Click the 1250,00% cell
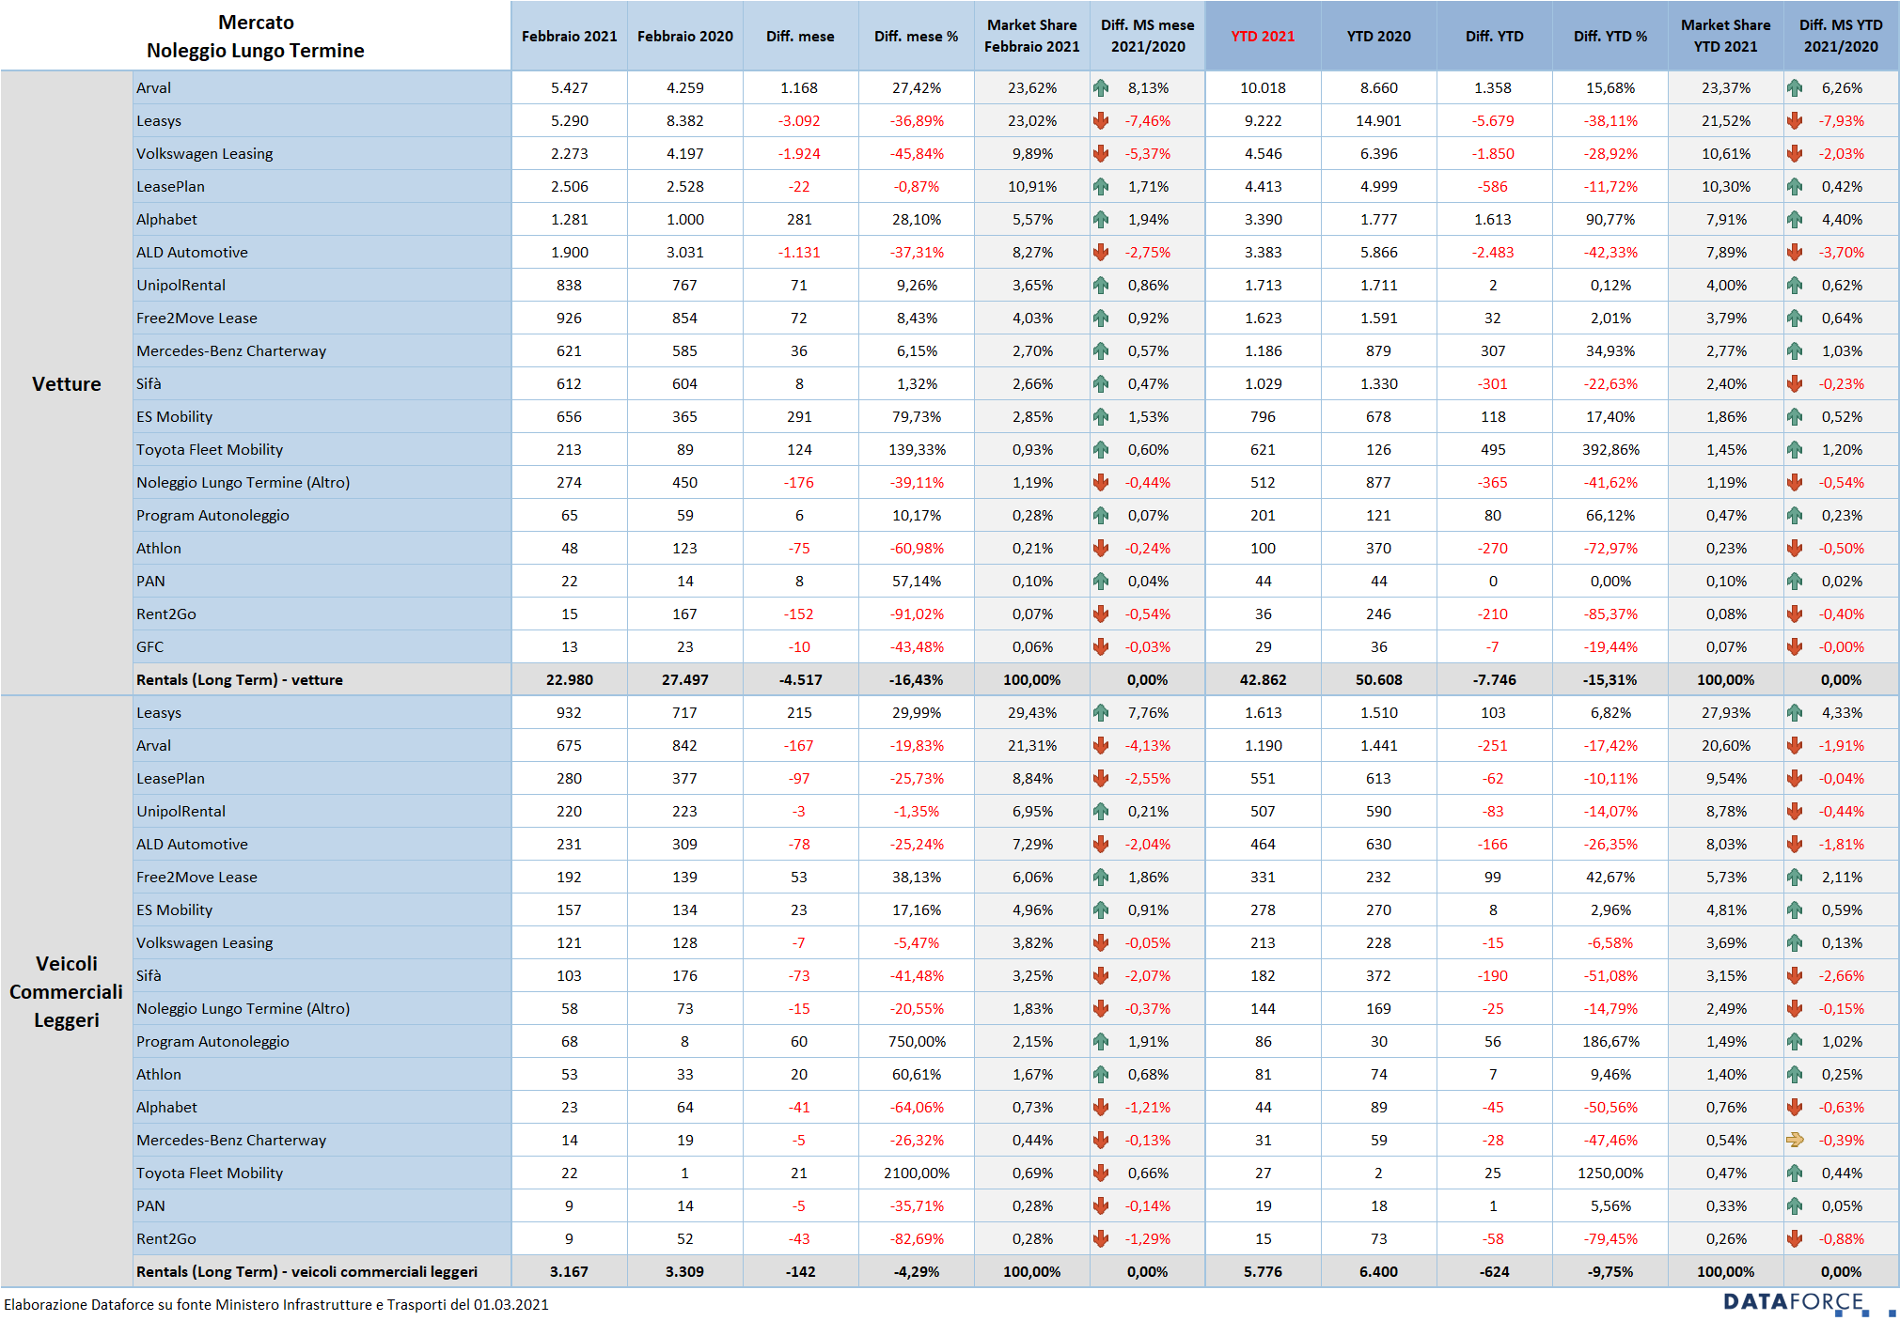Screen dimensions: 1900x1321 [x=1610, y=1173]
